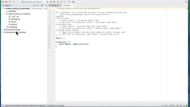Close the settings.py tab

pos(60,5)
